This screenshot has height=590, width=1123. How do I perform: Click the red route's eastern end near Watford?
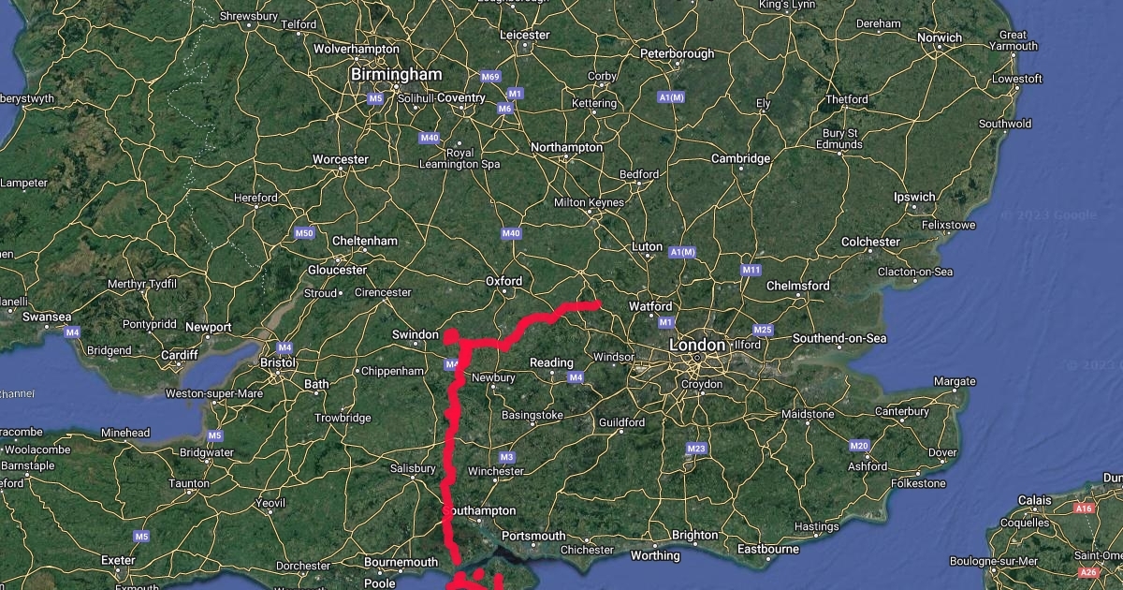595,303
